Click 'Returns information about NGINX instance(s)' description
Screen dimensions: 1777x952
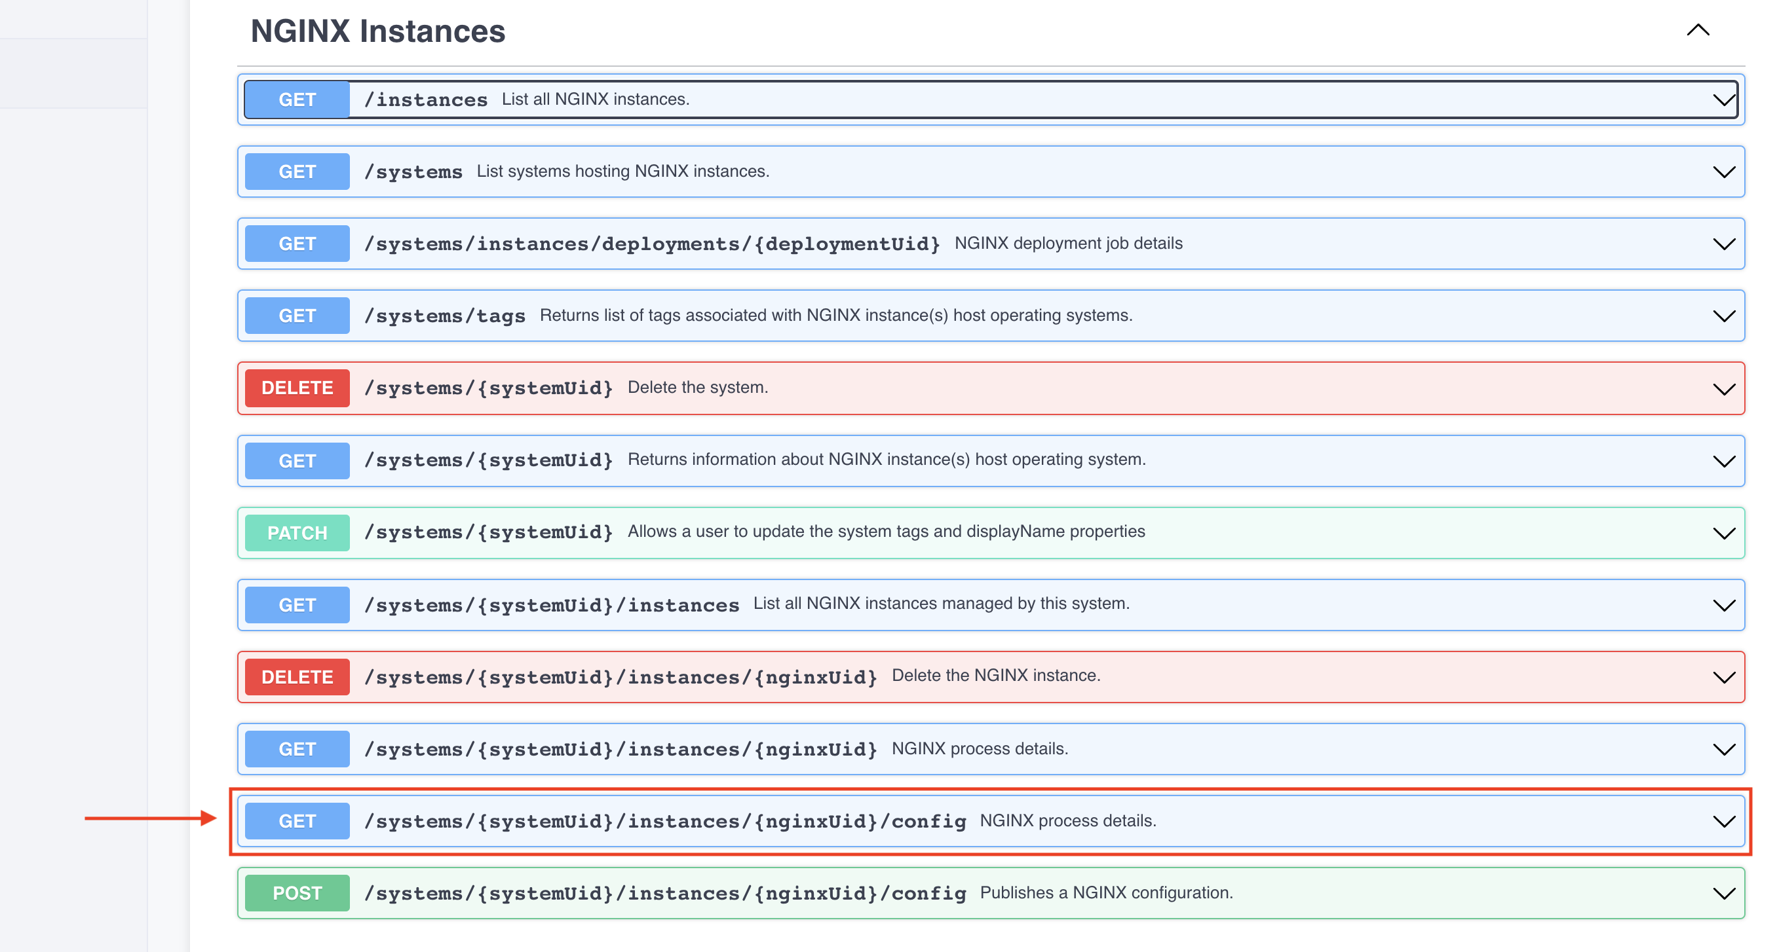coord(887,459)
